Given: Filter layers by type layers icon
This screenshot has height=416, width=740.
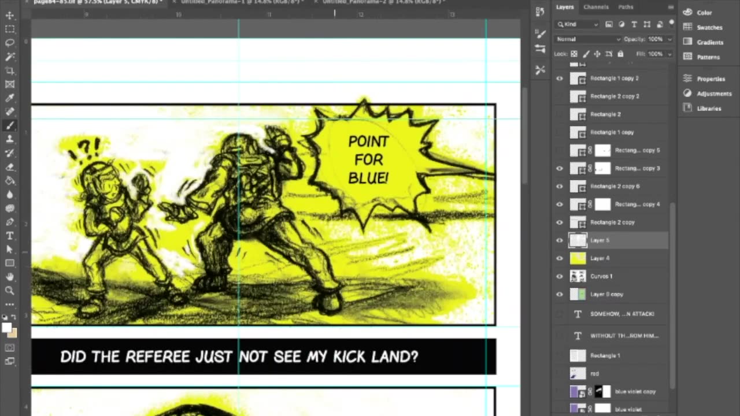Looking at the screenshot, I should (634, 24).
